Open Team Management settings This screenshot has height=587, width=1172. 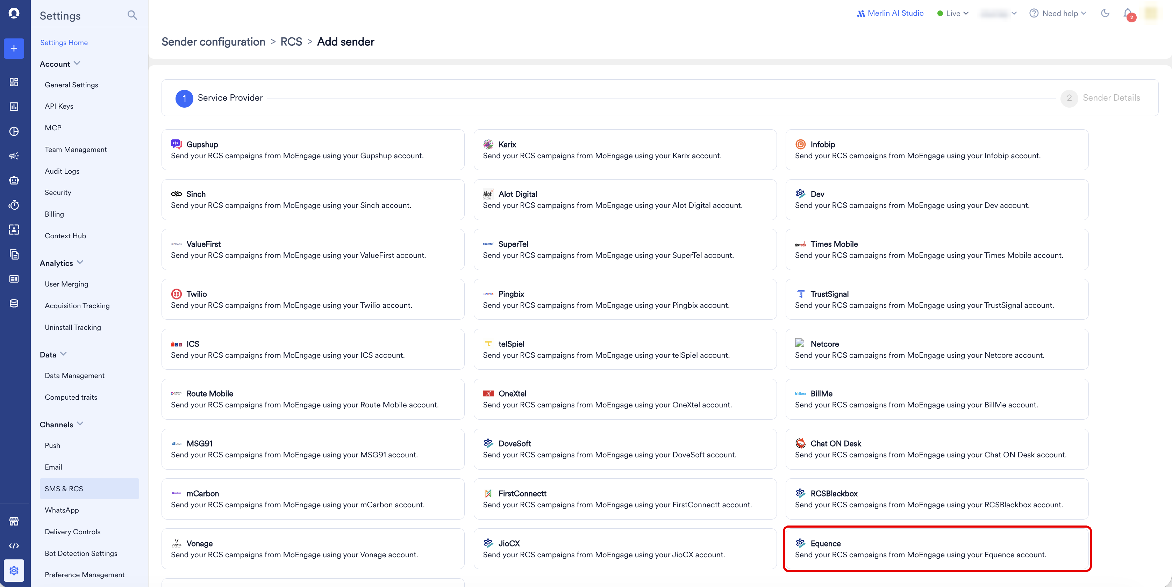point(76,150)
